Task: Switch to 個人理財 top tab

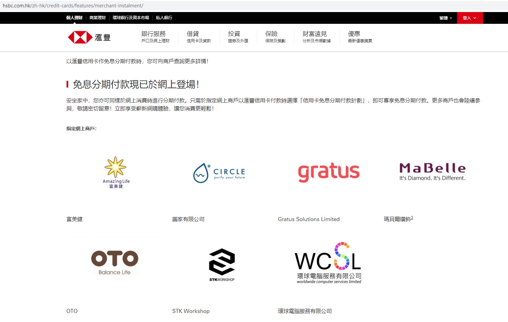Action: point(74,18)
